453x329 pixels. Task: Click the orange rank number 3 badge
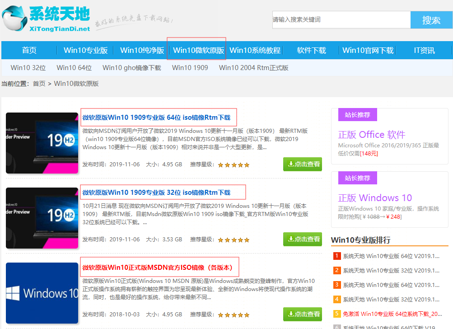(337, 285)
